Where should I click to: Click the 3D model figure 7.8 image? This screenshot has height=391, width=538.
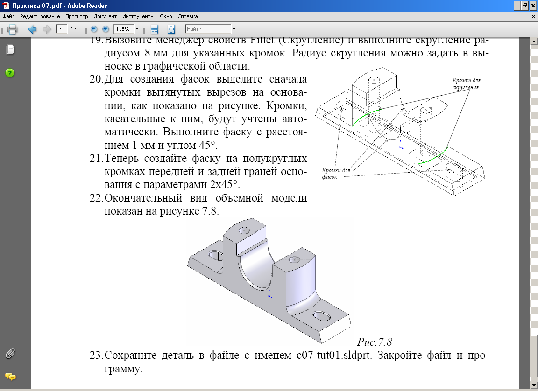pos(269,280)
